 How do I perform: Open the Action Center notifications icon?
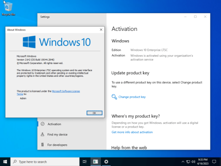tap(214, 162)
